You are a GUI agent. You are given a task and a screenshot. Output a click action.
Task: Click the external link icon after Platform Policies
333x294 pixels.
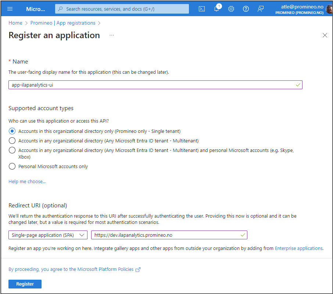(138, 269)
